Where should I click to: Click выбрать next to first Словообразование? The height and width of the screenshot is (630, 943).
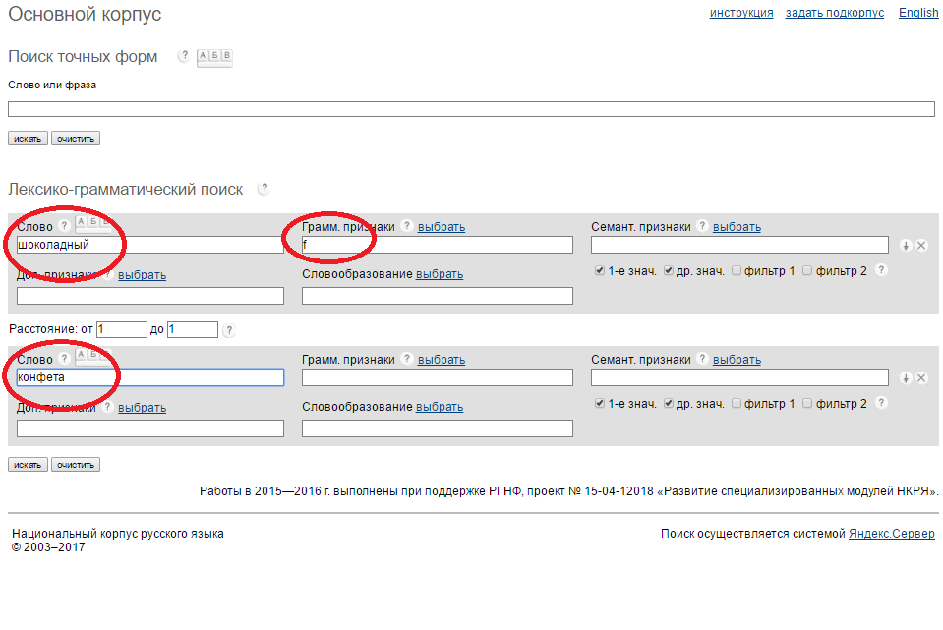tap(440, 273)
